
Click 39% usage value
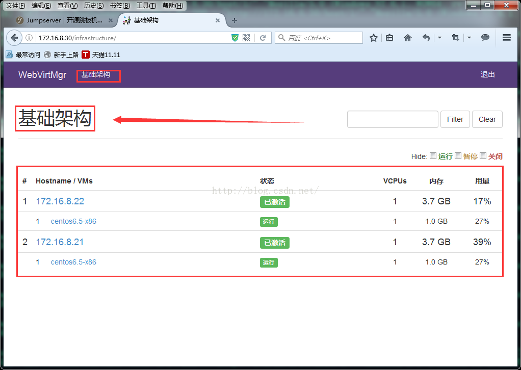482,242
